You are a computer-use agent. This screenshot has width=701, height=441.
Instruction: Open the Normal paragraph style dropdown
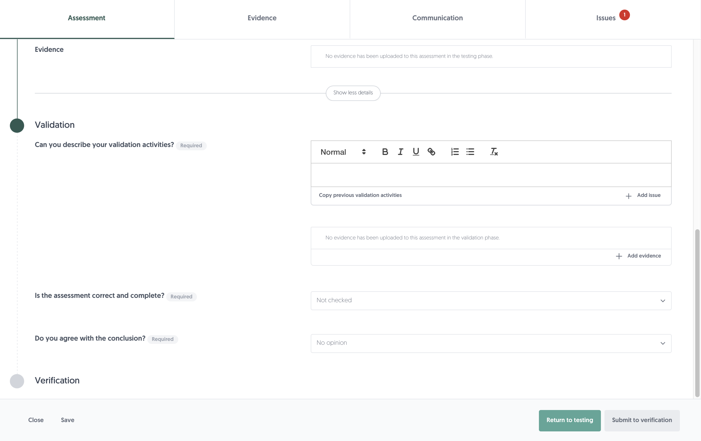[x=343, y=152]
